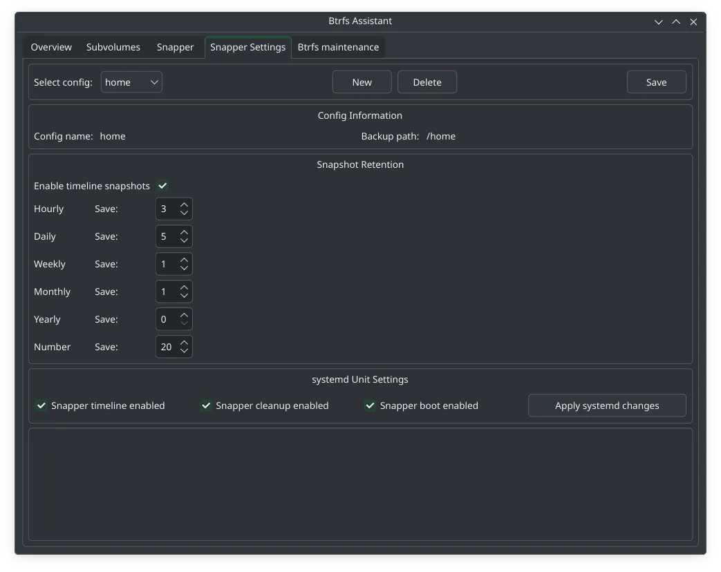Decrease Weekly save count
The height and width of the screenshot is (572, 721).
coord(185,268)
